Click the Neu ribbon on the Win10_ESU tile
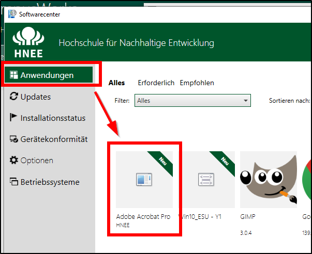The width and height of the screenshot is (312, 254). click(x=225, y=160)
